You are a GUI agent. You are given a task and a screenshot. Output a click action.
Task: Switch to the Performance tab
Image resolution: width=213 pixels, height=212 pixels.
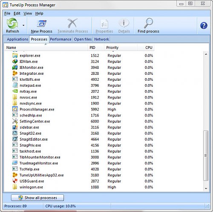60,39
